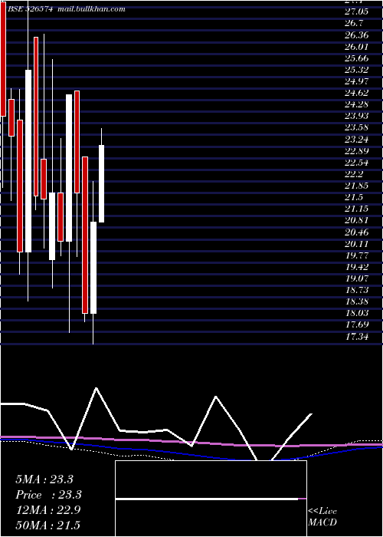
Task: Select the 24.97 price axis label
Action: point(357,81)
